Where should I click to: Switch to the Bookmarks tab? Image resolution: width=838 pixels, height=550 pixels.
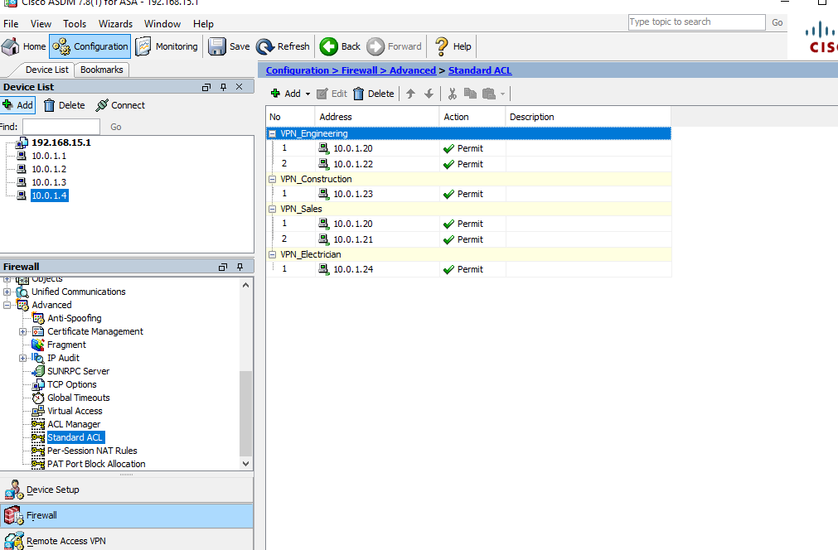tap(101, 70)
